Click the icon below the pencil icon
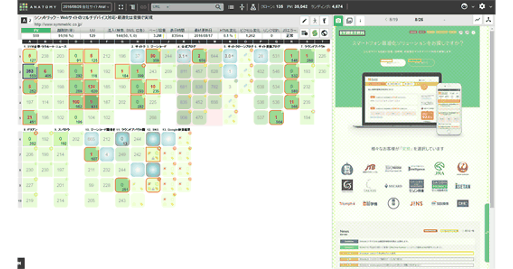 pos(304,33)
